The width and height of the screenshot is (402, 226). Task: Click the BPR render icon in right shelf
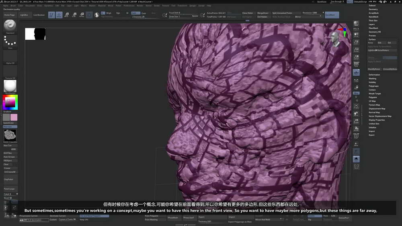click(x=356, y=24)
